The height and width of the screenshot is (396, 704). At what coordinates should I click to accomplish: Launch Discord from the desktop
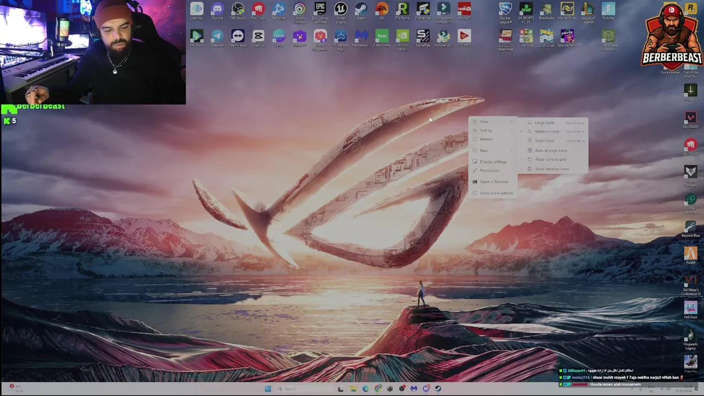(x=217, y=11)
